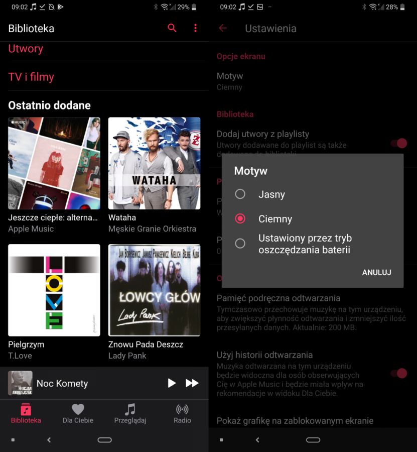Tap left status bar battery 29% icon
The image size is (417, 452).
coord(194,7)
